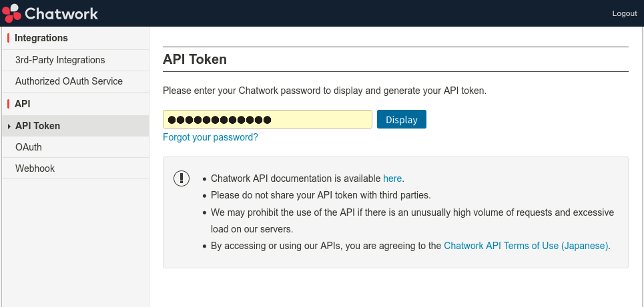Click the Chatwork wordmark in header

[61, 13]
